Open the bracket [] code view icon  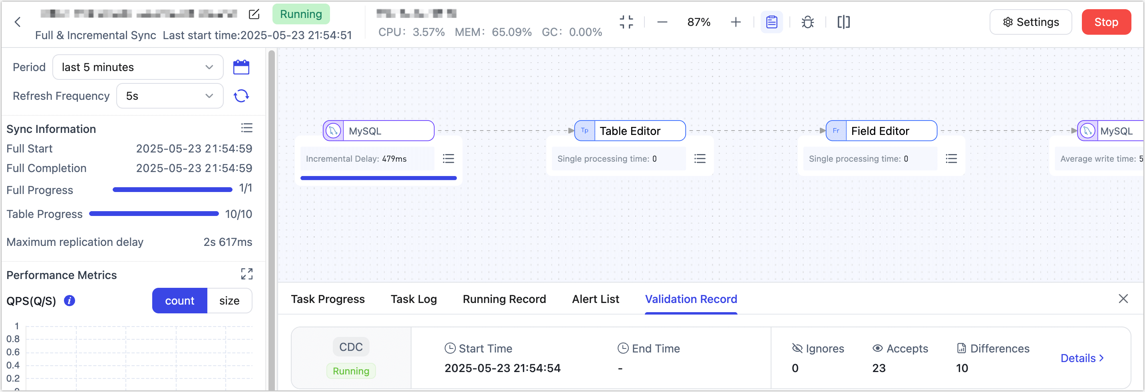coord(843,22)
